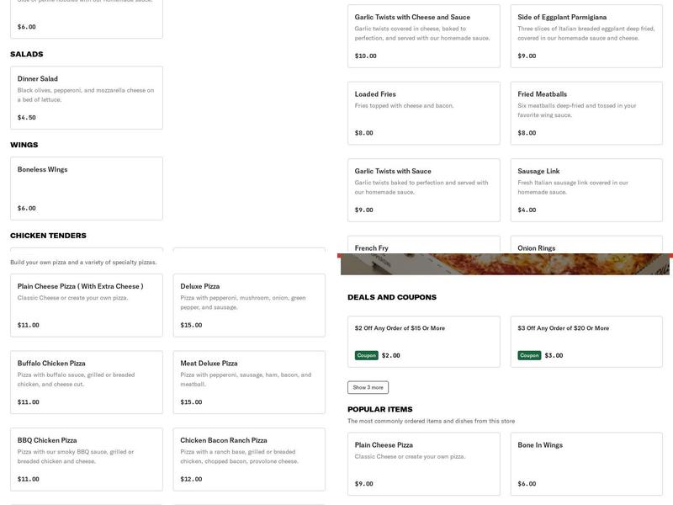Select the Buffalo Chicken Pizza card

click(86, 382)
